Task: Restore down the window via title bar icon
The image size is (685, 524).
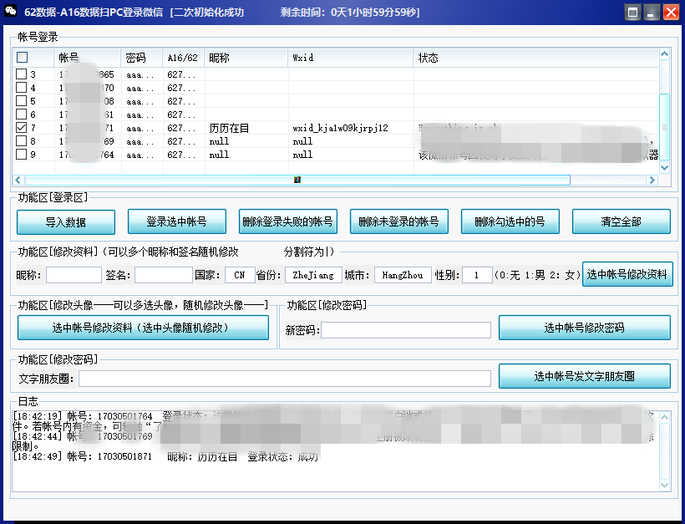Action: point(632,11)
